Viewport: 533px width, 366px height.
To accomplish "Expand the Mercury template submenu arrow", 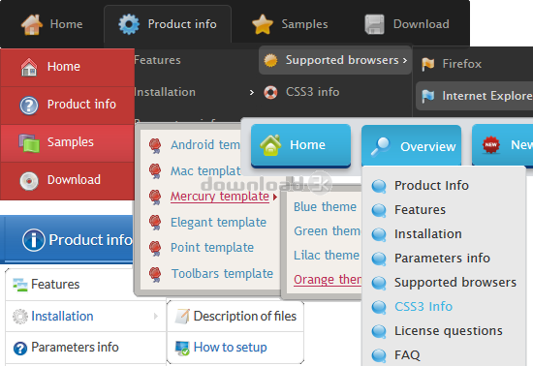I will pos(274,197).
